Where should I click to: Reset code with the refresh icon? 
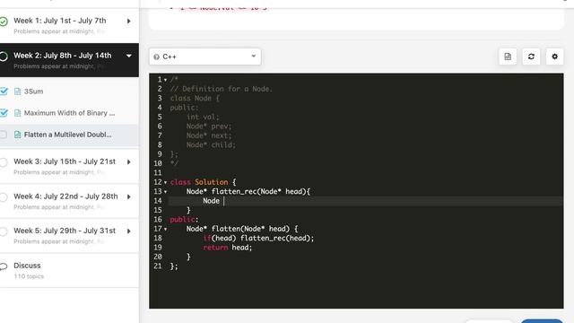531,57
